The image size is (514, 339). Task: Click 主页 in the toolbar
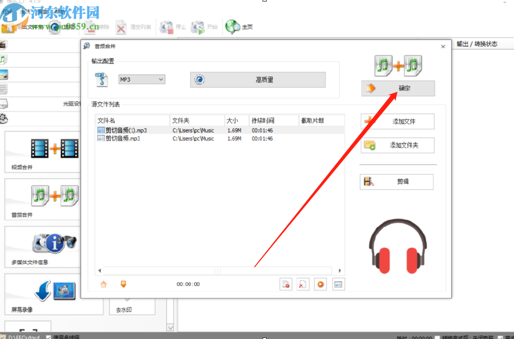238,26
